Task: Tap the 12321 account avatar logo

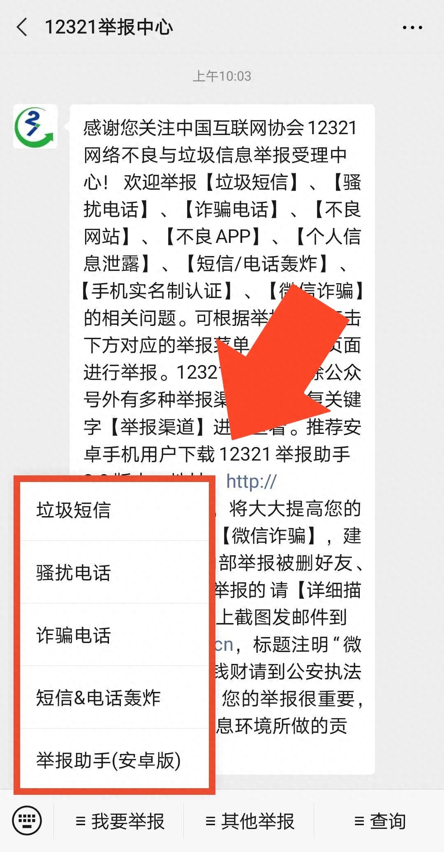Action: tap(35, 126)
